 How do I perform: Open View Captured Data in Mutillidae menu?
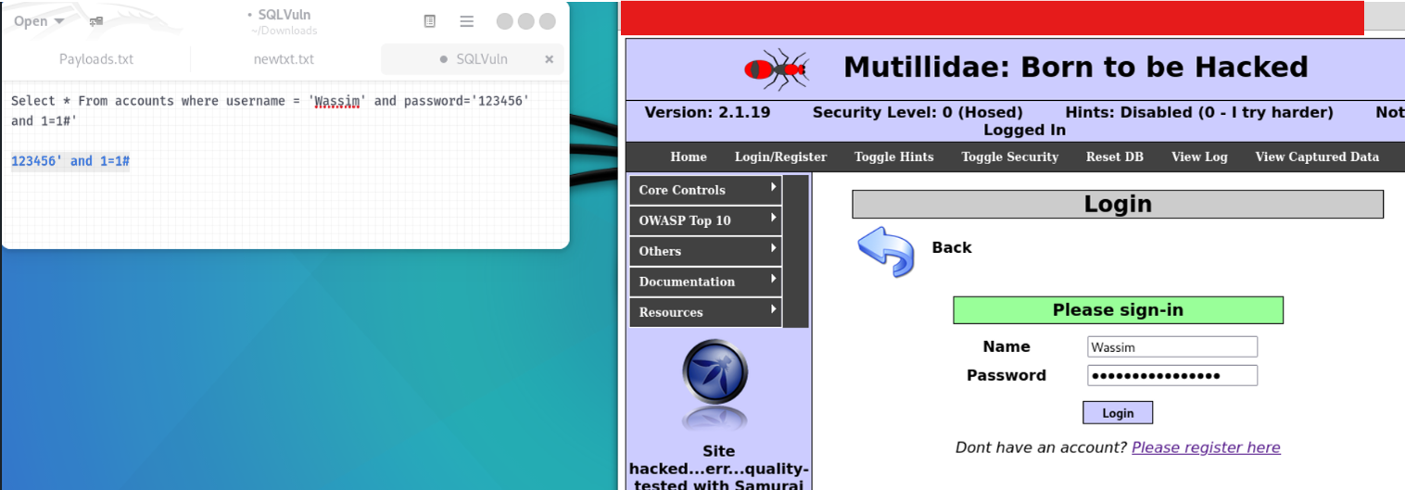click(1317, 157)
